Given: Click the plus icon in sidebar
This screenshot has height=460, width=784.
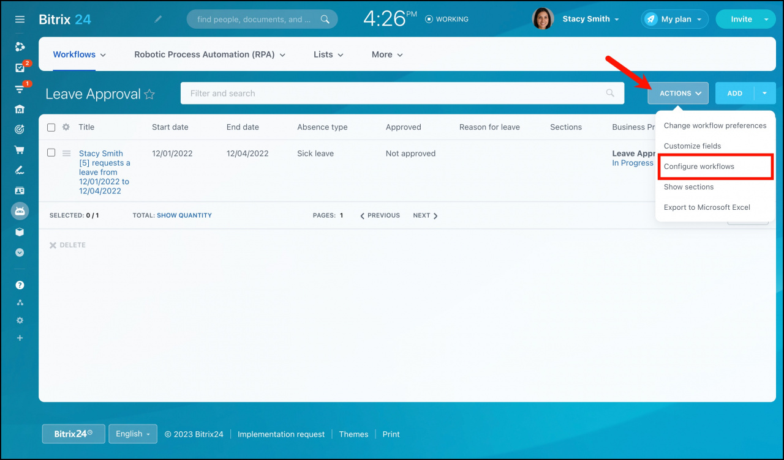Looking at the screenshot, I should 20,338.
